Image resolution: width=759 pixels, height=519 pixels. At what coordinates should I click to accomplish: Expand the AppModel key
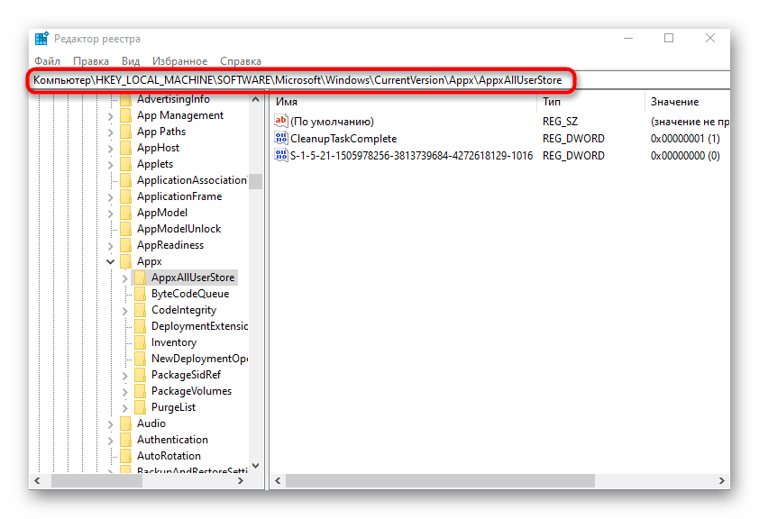point(110,214)
